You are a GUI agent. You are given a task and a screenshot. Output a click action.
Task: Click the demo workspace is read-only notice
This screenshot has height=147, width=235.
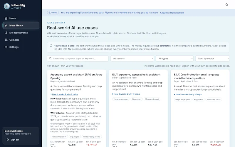tap(187, 66)
